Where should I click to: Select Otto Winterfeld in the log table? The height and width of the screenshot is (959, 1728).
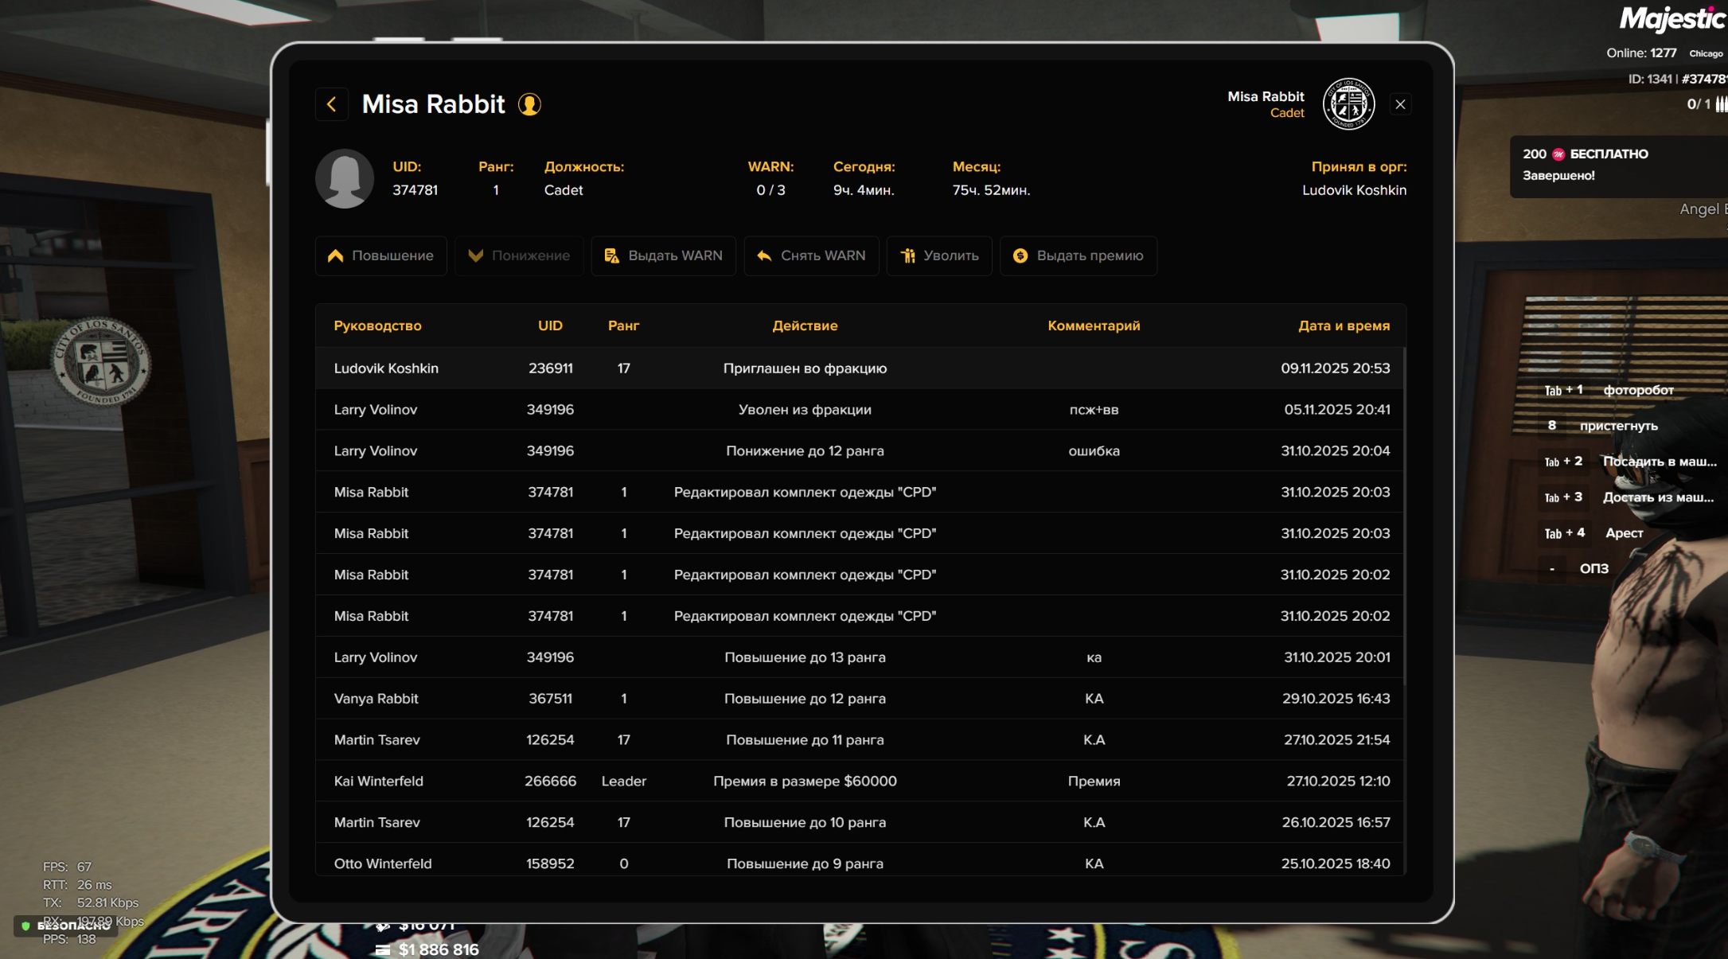383,864
